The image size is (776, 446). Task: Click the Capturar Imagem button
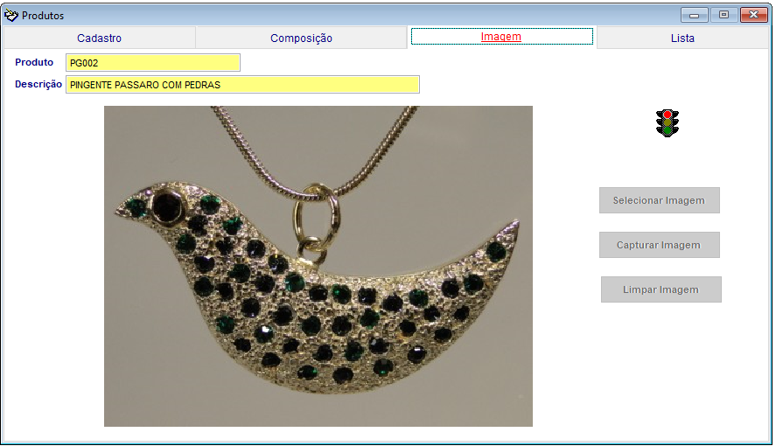(x=659, y=245)
